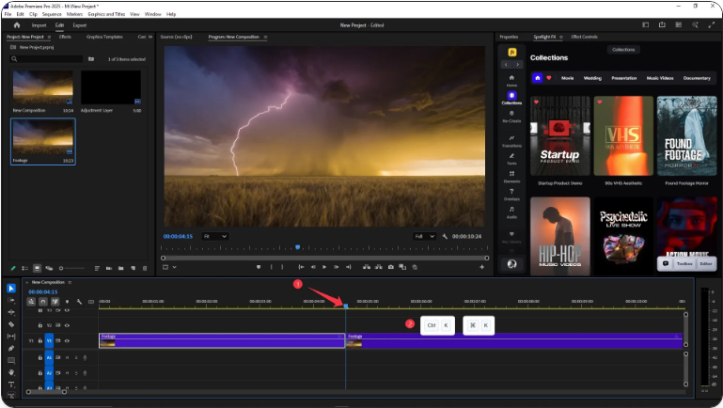The image size is (723, 408).
Task: Open the Fit zoom level dropdown
Action: coord(214,236)
